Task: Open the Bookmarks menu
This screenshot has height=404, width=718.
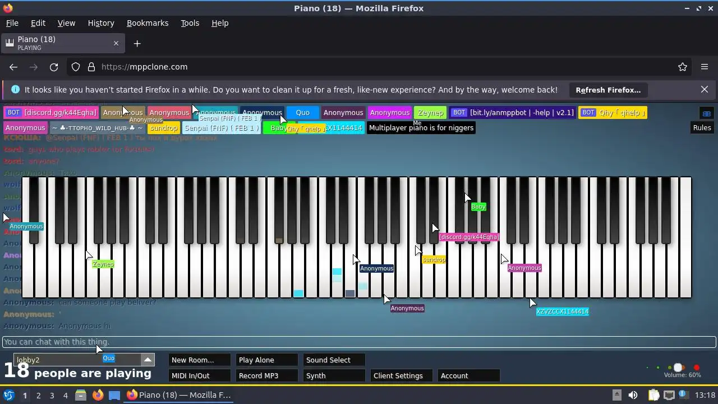Action: click(x=148, y=23)
